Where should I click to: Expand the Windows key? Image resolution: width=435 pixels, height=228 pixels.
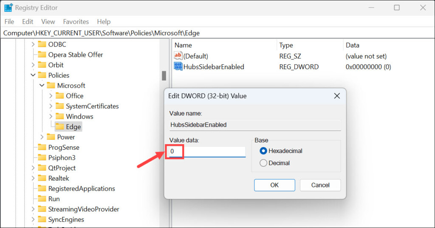[x=51, y=116]
